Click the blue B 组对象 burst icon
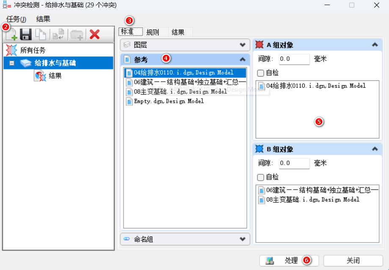This screenshot has width=389, height=270. 259,149
